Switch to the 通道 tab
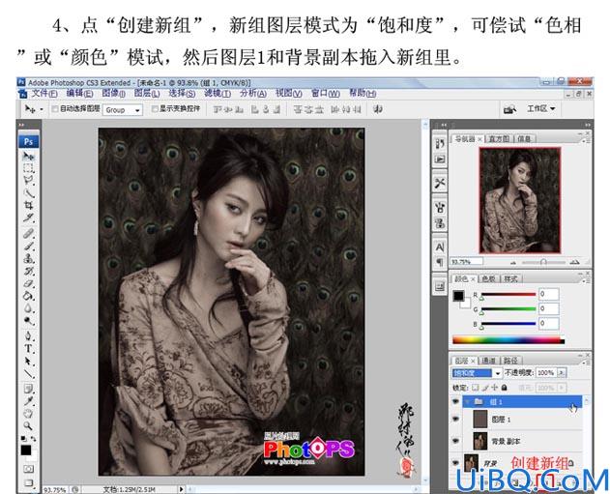The image size is (610, 494). click(x=489, y=361)
